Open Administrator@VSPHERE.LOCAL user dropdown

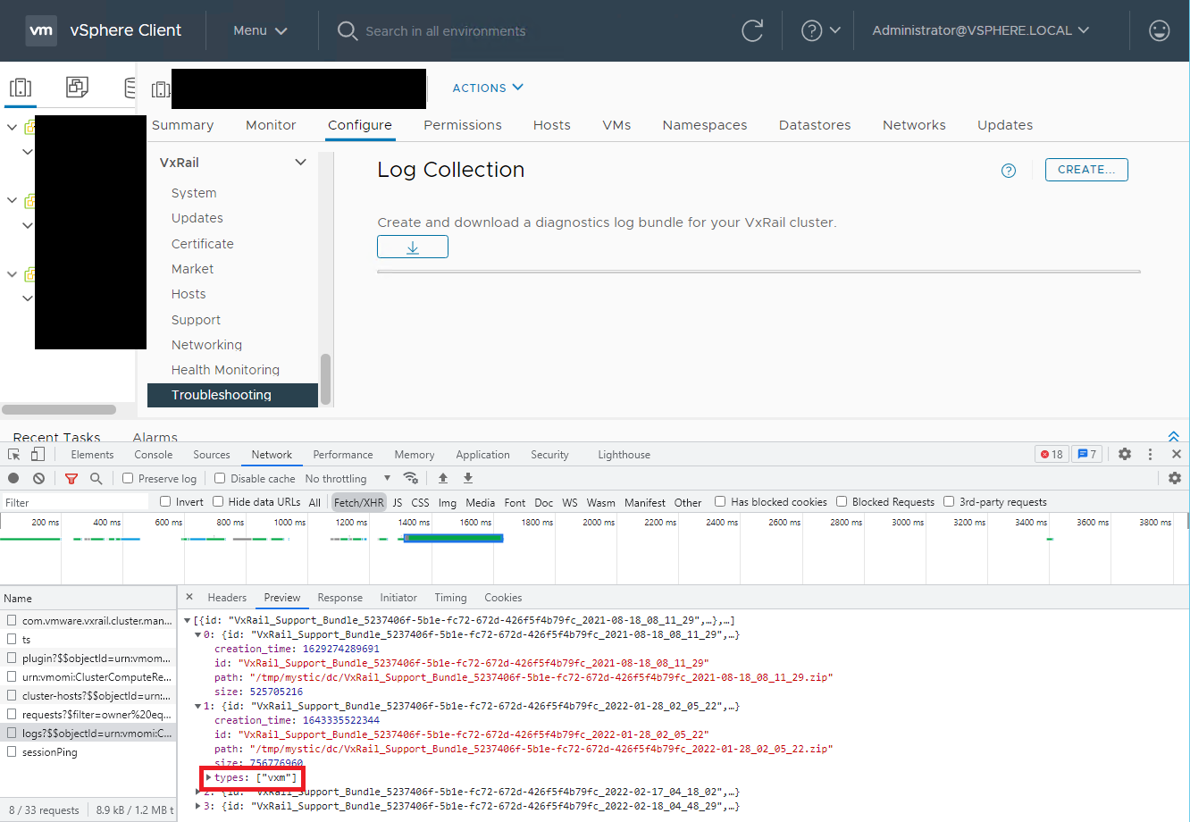click(x=981, y=30)
